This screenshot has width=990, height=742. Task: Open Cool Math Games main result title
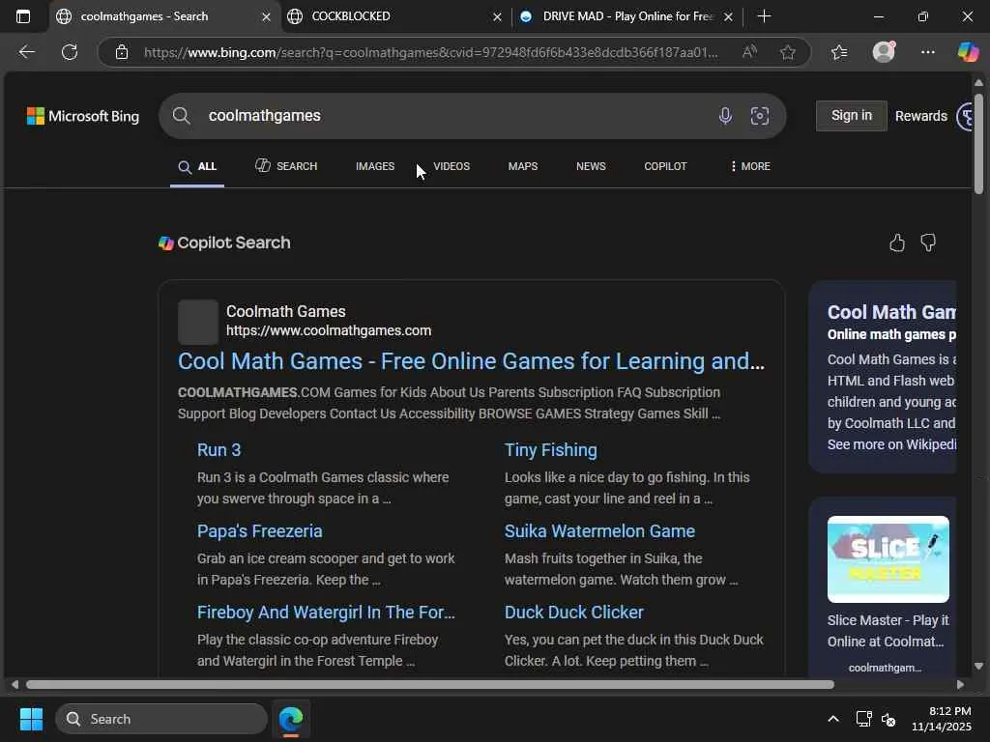pos(471,361)
